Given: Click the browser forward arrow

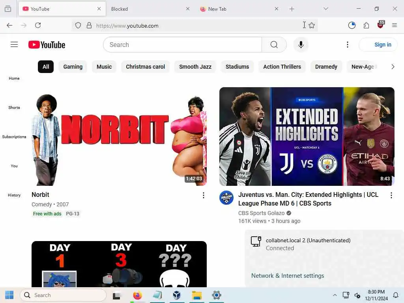Looking at the screenshot, I should 24,25.
